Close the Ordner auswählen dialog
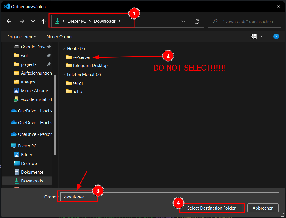The width and height of the screenshot is (286, 218). [x=278, y=6]
